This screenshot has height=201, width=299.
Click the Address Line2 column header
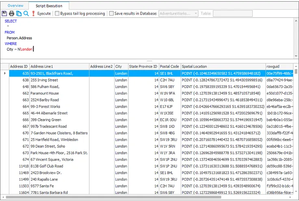pyautogui.click(x=102, y=67)
